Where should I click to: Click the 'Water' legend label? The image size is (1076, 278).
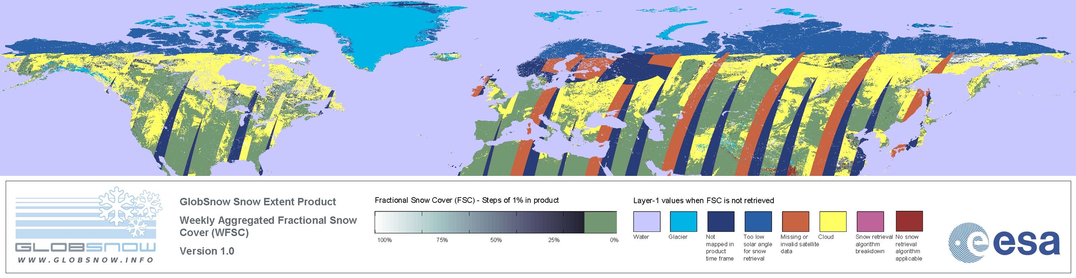pos(641,237)
